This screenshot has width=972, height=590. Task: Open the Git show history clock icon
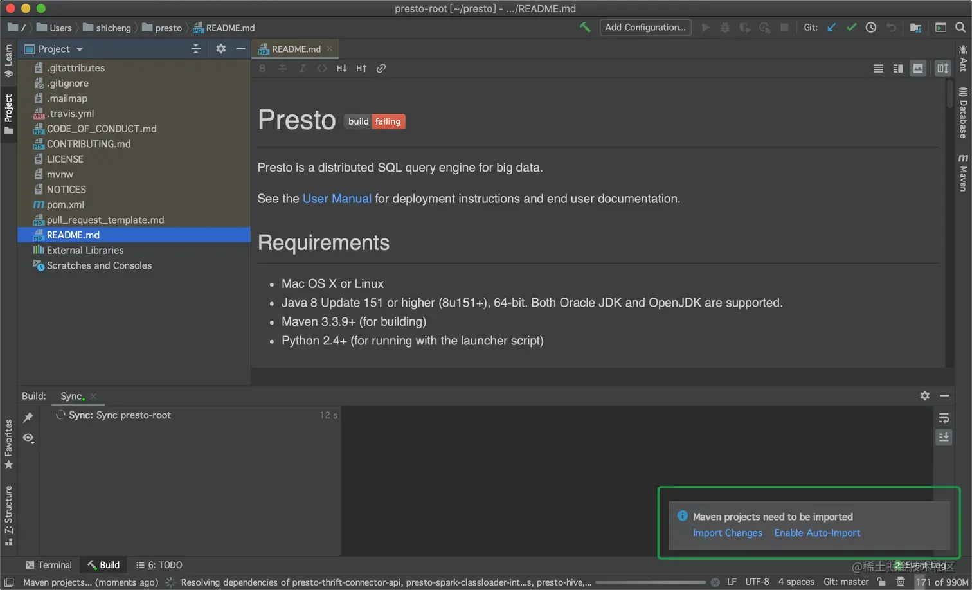pyautogui.click(x=871, y=28)
